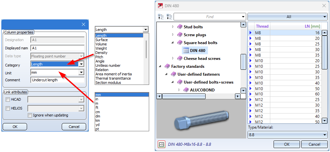This screenshot has width=330, height=152.
Task: Enable the HiCAD link attribute checkbox
Action: click(8, 99)
